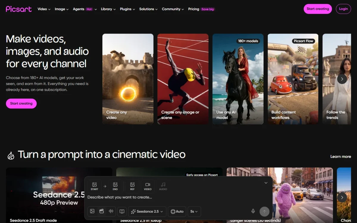Focus the Describe what you want prompt field

pyautogui.click(x=178, y=197)
